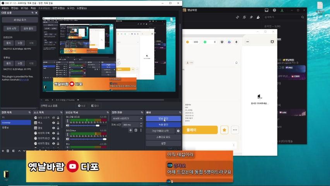This screenshot has width=330, height=186.
Task: Open the shield icon in launcher right panel
Action: pyautogui.click(x=272, y=42)
